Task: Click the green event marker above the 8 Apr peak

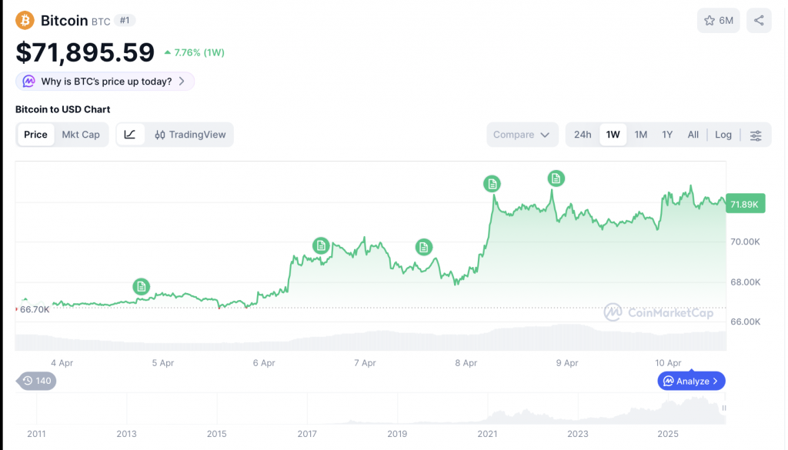Action: coord(492,184)
